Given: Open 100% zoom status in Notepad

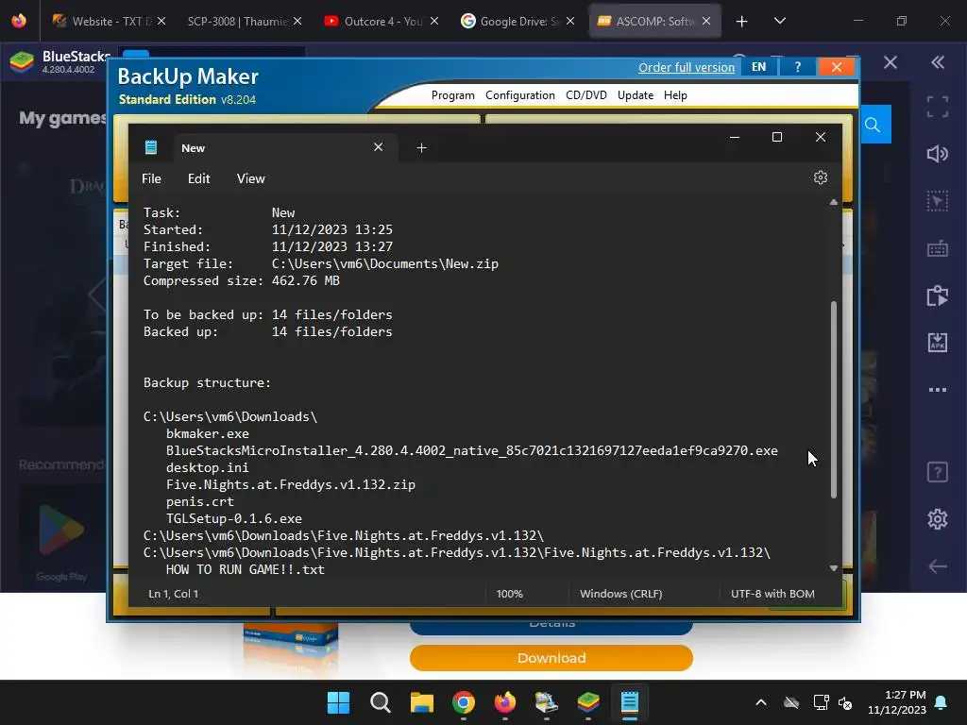Looking at the screenshot, I should coord(509,594).
